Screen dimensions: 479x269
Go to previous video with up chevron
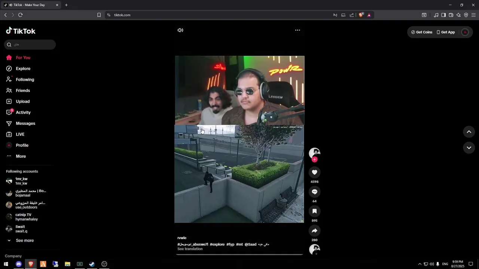[469, 132]
